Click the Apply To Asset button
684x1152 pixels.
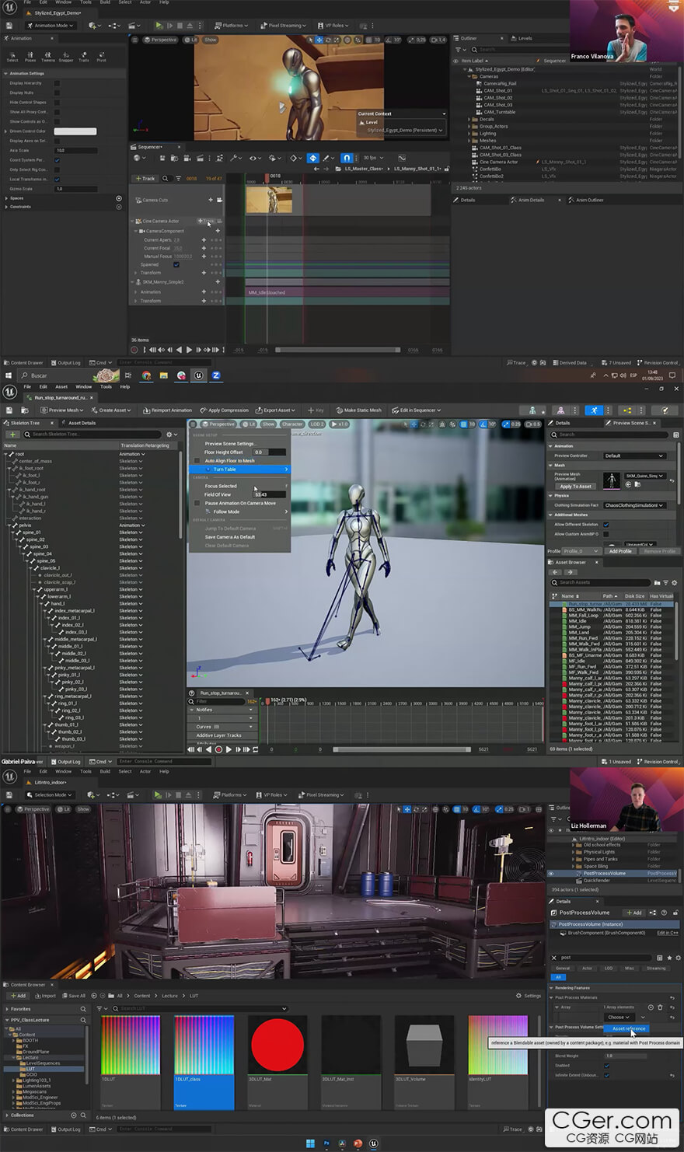576,486
